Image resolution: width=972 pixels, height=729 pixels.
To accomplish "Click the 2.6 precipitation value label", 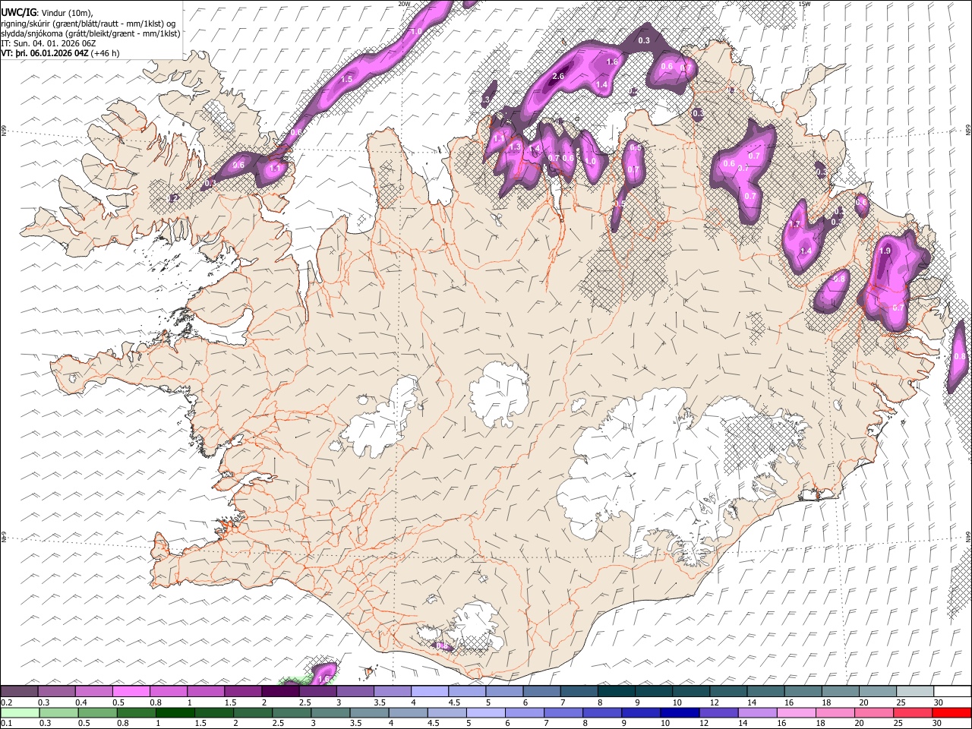I will click(x=558, y=76).
